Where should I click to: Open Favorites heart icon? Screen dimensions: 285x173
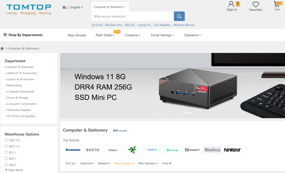(x=256, y=5)
